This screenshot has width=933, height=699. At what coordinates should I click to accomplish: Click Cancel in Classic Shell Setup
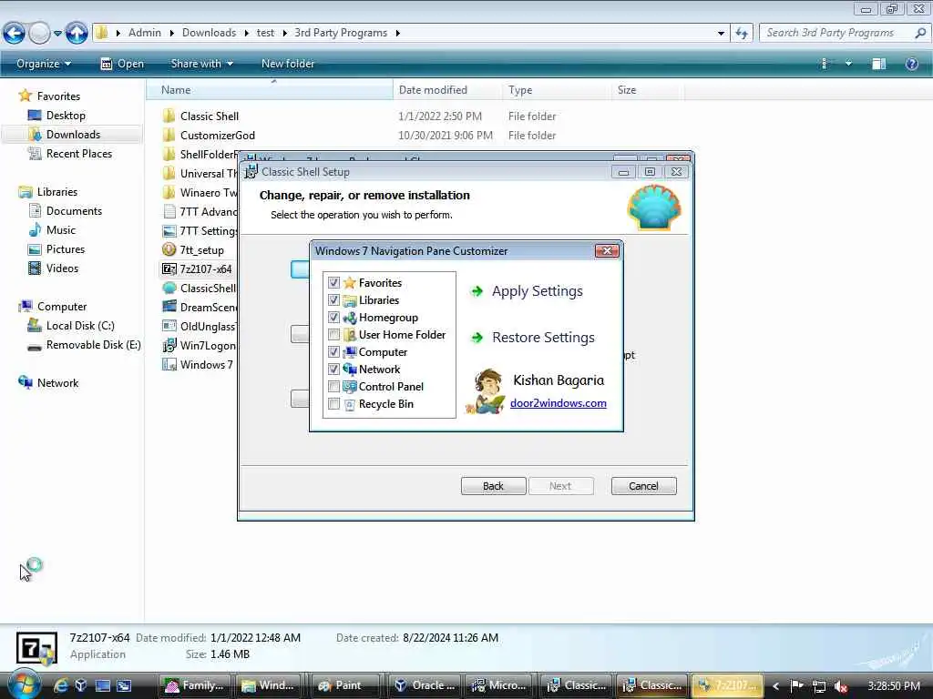644,486
